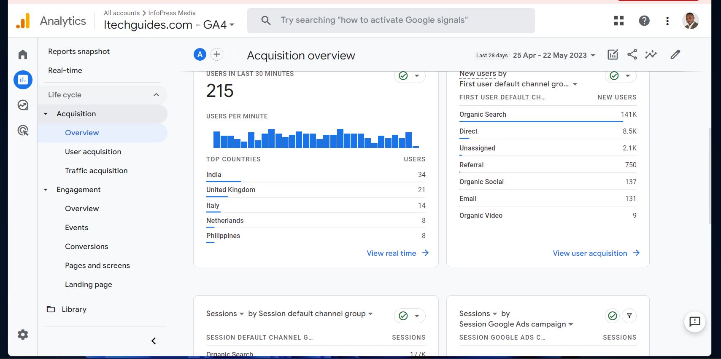
Task: Open the three-dot more options menu
Action: [x=667, y=21]
